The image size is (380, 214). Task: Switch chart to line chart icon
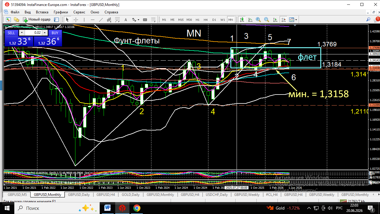pyautogui.click(x=250, y=20)
